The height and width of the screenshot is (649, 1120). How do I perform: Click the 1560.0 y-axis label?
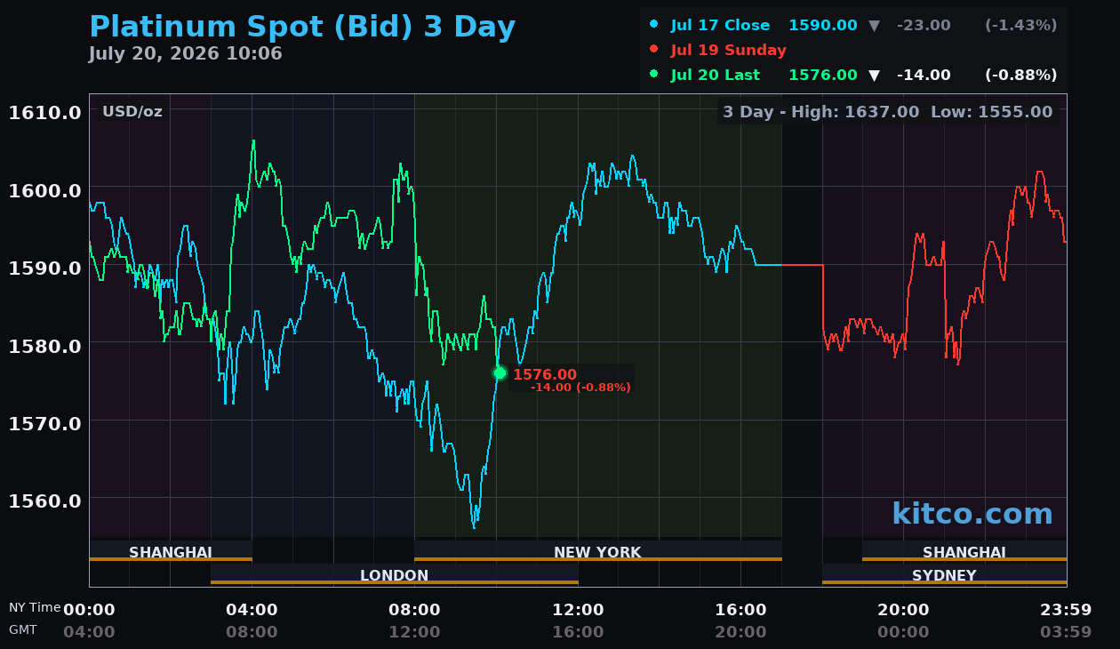click(44, 500)
